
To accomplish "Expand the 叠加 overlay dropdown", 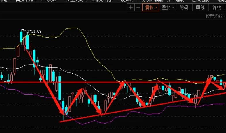I will coord(168,7).
